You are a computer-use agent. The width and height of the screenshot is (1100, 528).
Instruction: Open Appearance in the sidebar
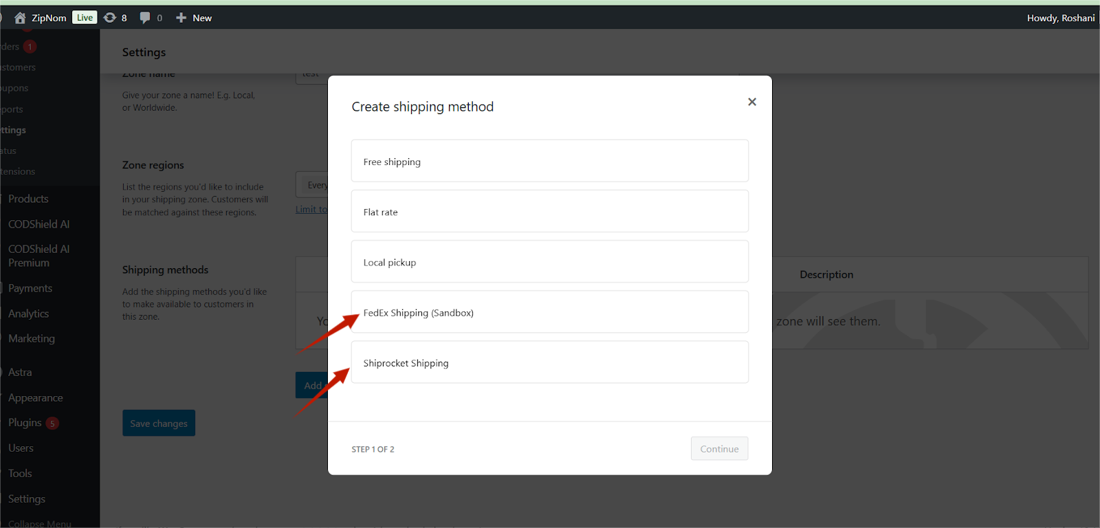(x=35, y=398)
